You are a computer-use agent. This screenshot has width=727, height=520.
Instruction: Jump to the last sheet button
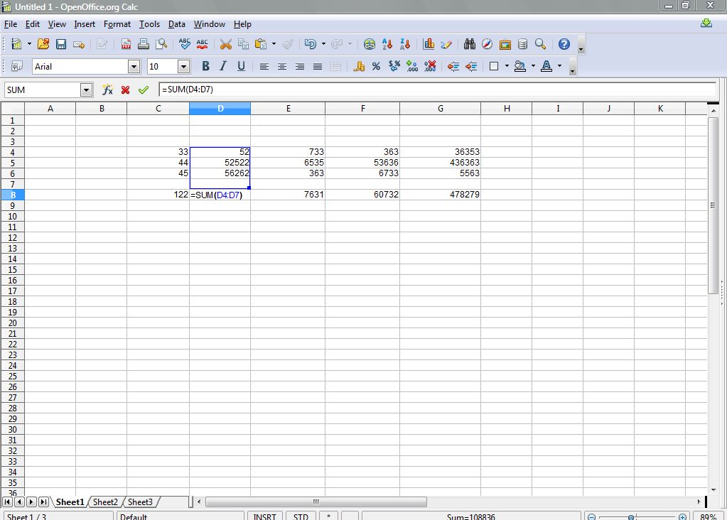(43, 502)
